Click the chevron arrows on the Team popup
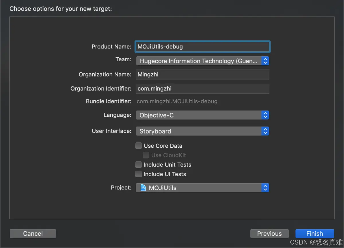Image resolution: width=344 pixels, height=248 pixels. tap(265, 61)
